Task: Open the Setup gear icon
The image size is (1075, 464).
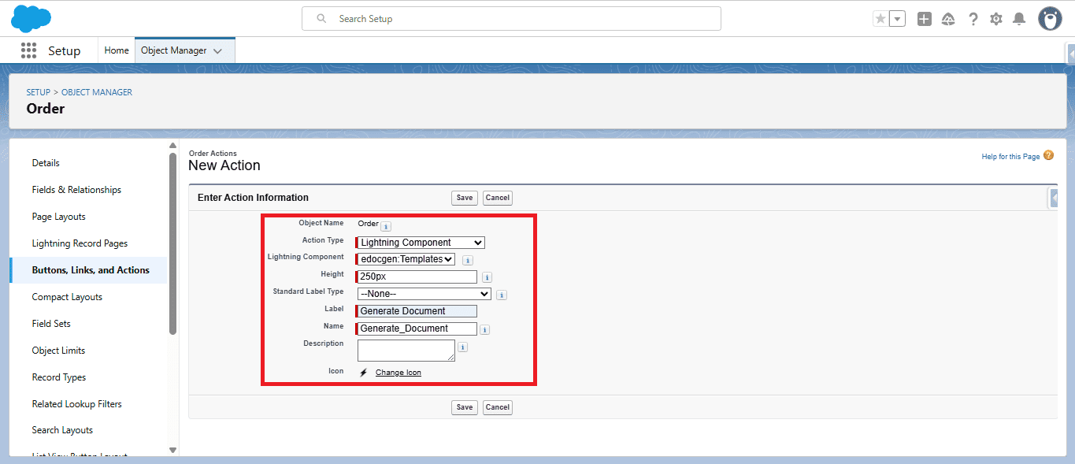Action: click(996, 19)
